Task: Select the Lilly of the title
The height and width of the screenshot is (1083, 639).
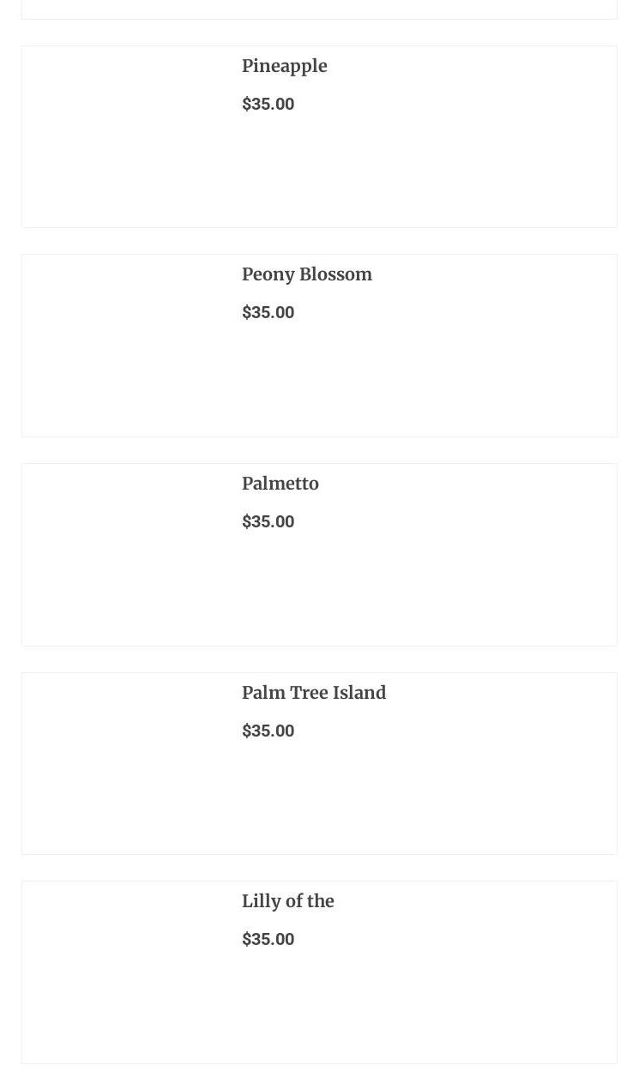Action: [287, 901]
